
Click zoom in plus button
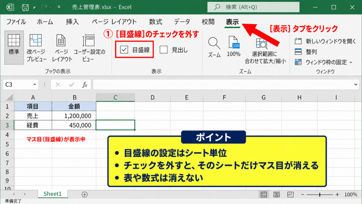point(337,194)
